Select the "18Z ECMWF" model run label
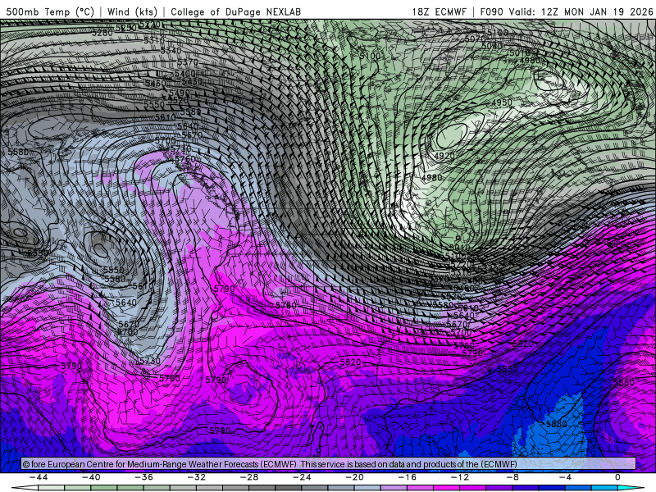Screen dimensions: 656x492 click(x=439, y=11)
